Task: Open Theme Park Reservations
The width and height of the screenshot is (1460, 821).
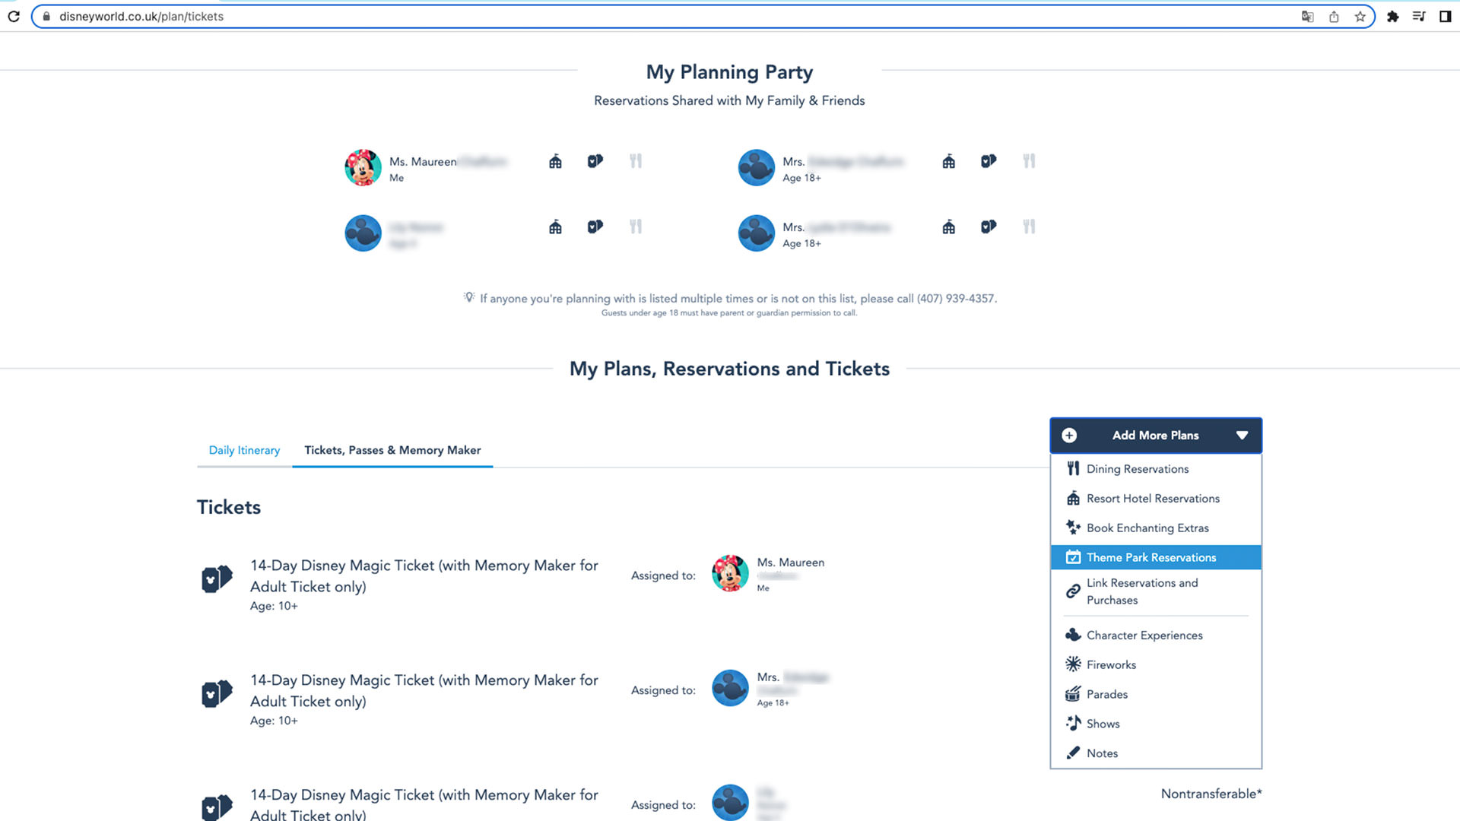Action: [1156, 557]
